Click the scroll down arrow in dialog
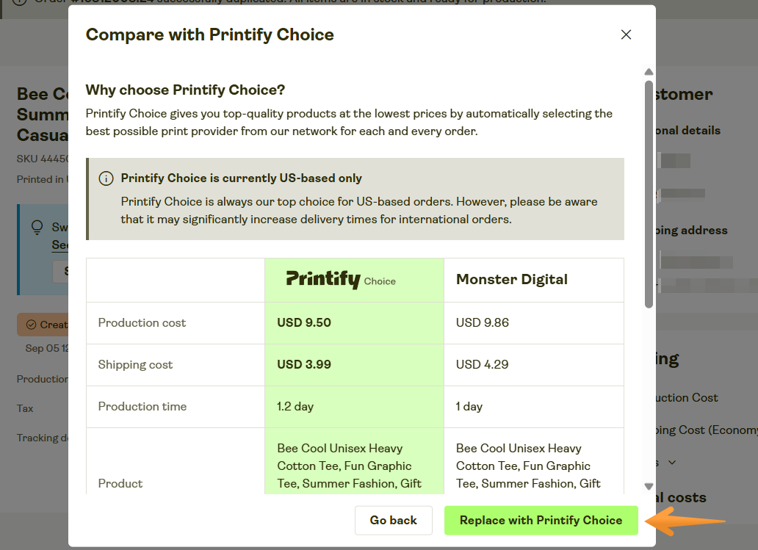The image size is (758, 550). pos(649,486)
